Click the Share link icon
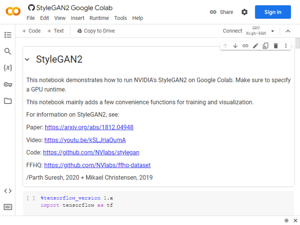Image resolution: width=300 pixels, height=225 pixels. tap(213, 12)
